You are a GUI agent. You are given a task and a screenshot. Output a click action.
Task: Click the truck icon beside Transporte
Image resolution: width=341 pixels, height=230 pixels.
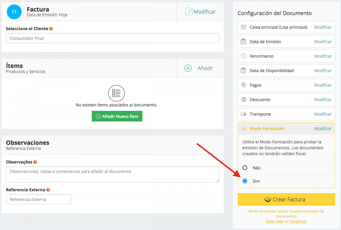[x=244, y=114]
